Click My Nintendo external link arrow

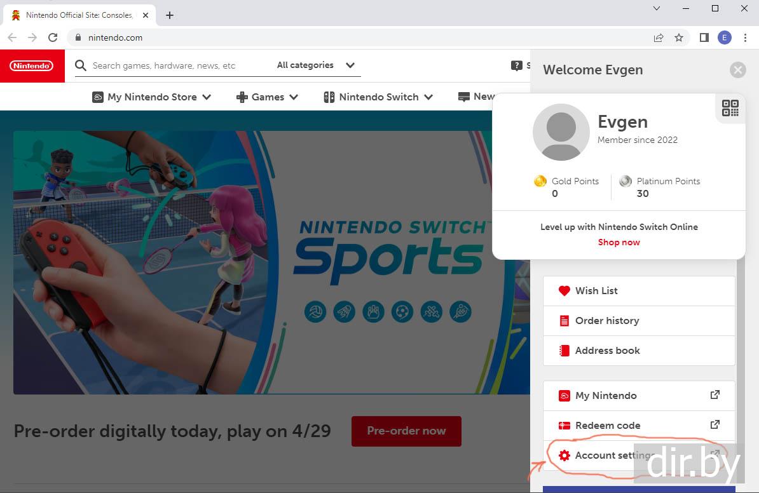click(715, 395)
